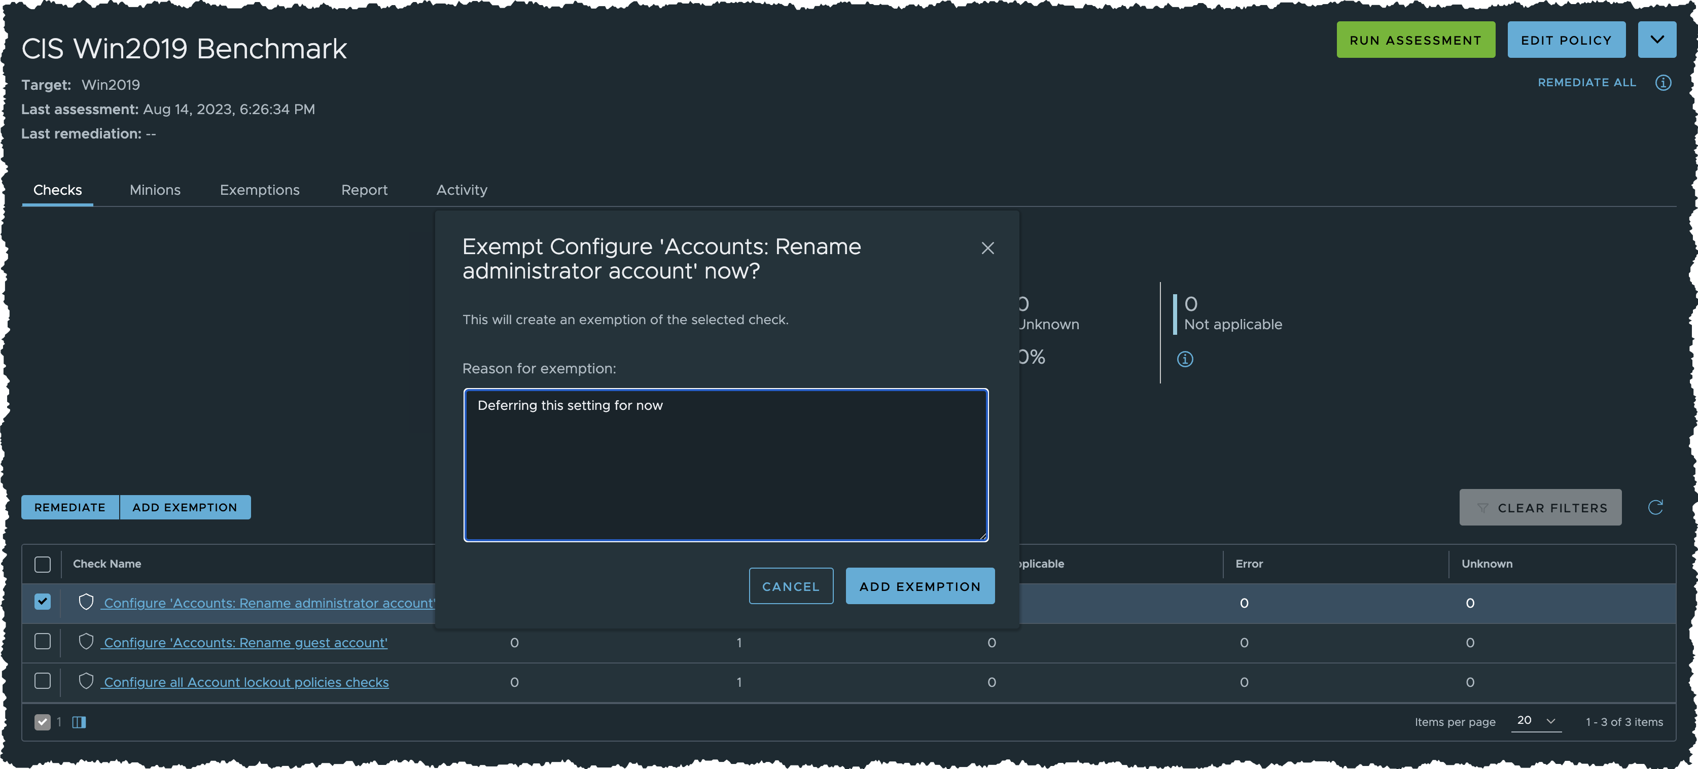This screenshot has height=769, width=1698.
Task: Open the items per page dropdown
Action: [1536, 721]
